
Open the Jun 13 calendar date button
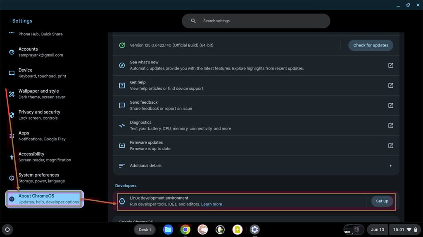tap(378, 230)
